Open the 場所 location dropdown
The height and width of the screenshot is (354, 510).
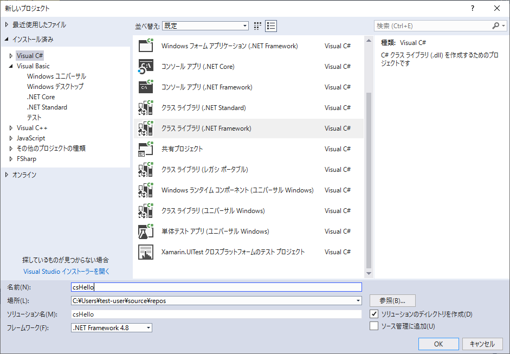[x=358, y=301]
